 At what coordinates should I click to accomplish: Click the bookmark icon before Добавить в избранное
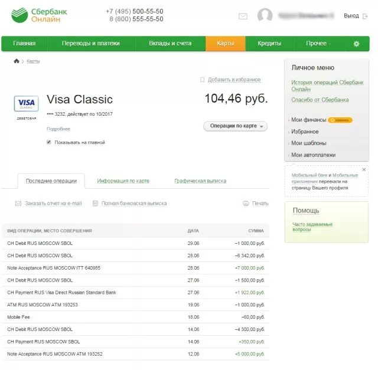pyautogui.click(x=202, y=80)
